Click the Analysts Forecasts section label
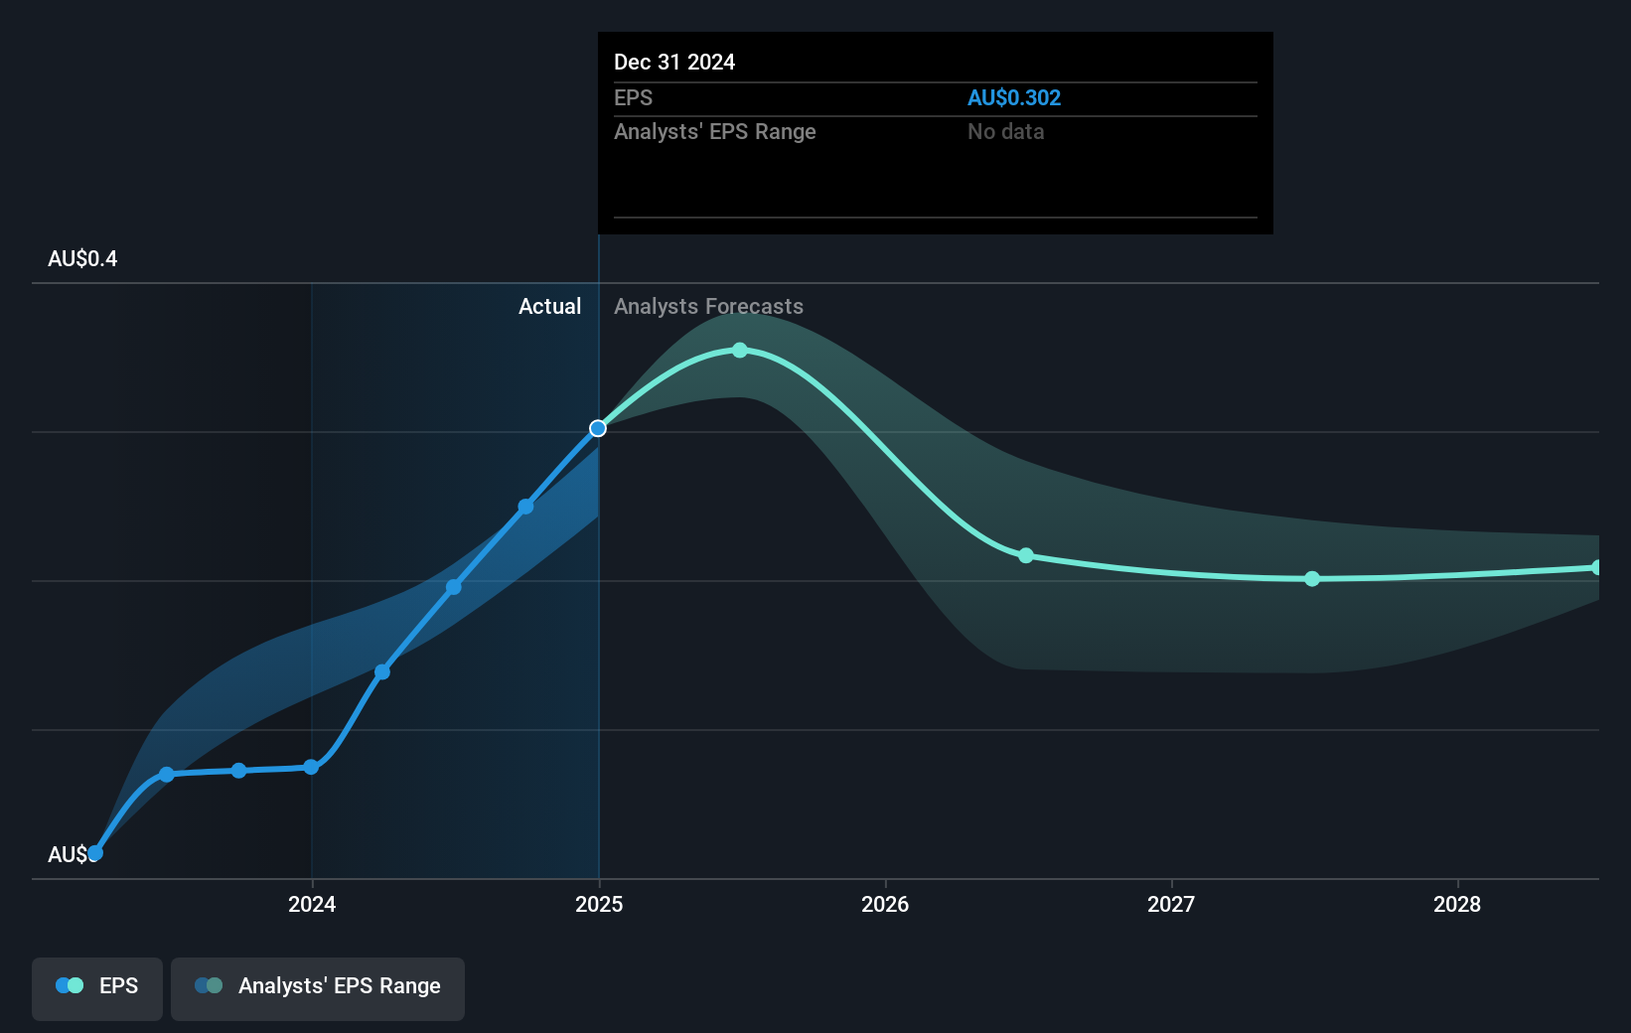 pyautogui.click(x=708, y=306)
